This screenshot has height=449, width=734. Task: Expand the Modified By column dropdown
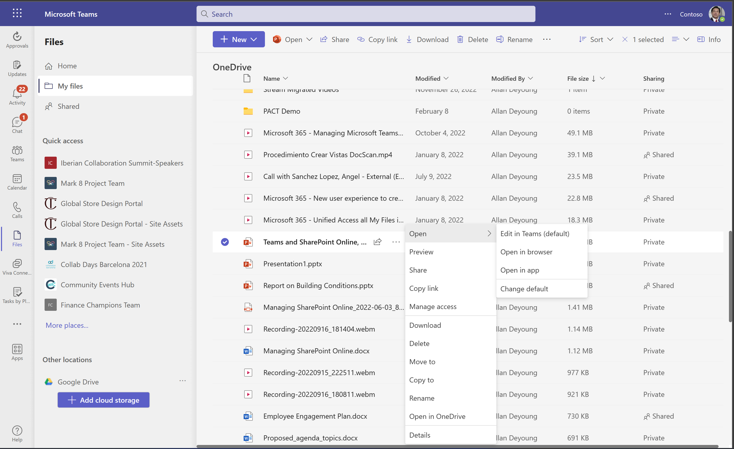[x=531, y=79]
